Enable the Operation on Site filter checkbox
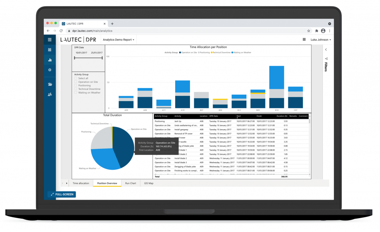380x232 pixels. 75,82
